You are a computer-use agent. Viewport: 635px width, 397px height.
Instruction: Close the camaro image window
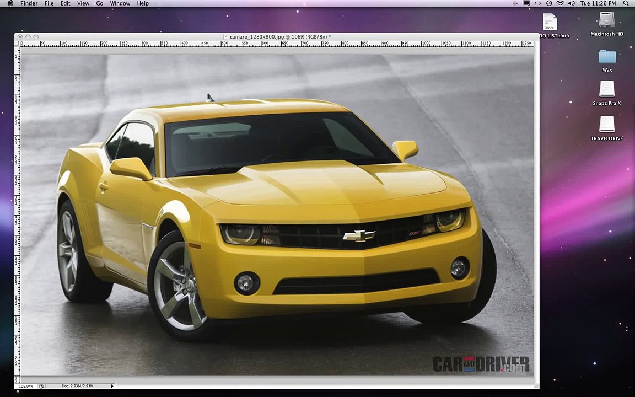tap(20, 37)
